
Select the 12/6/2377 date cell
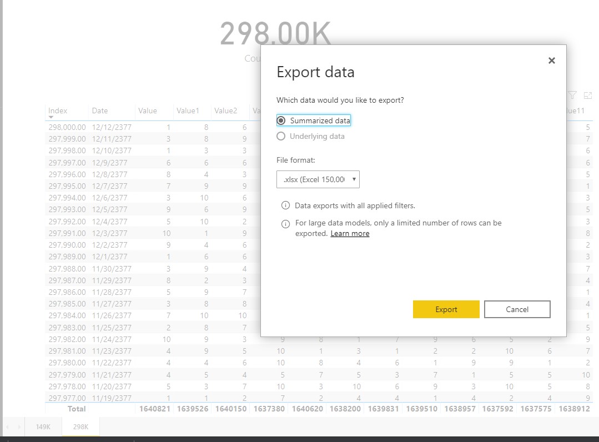(x=109, y=198)
